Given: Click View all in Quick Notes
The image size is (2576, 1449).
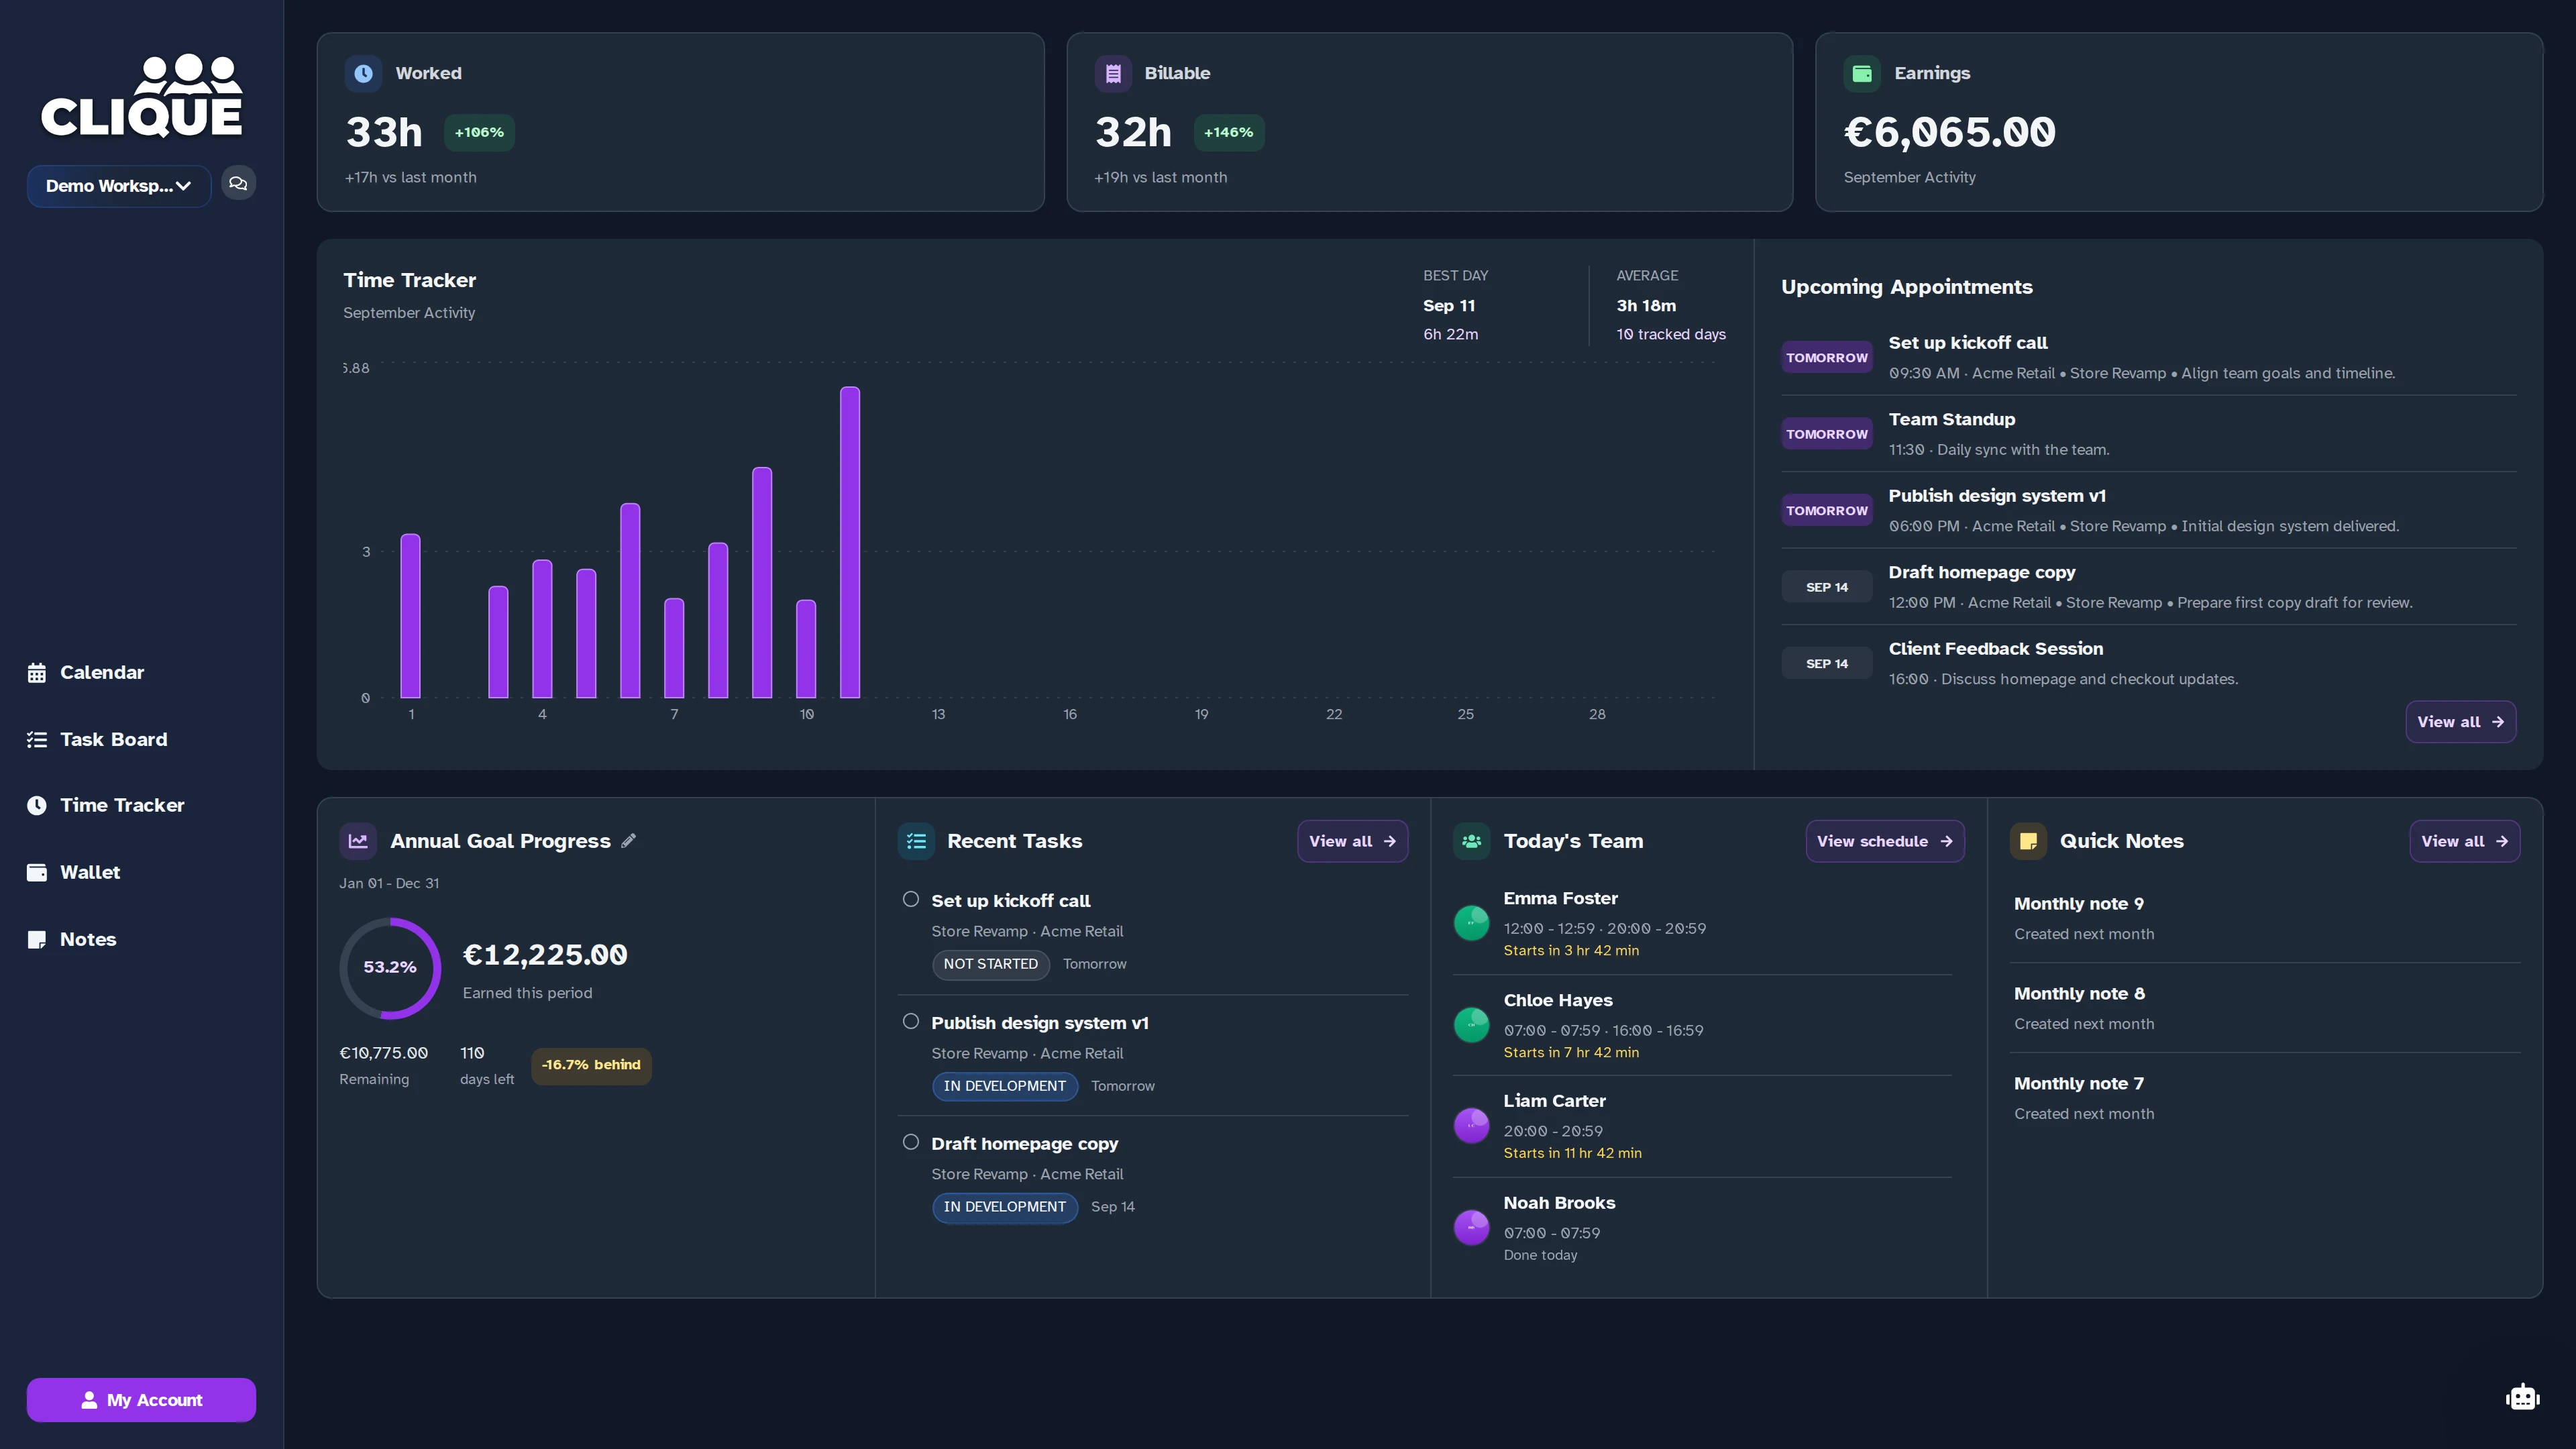Looking at the screenshot, I should pos(2464,841).
